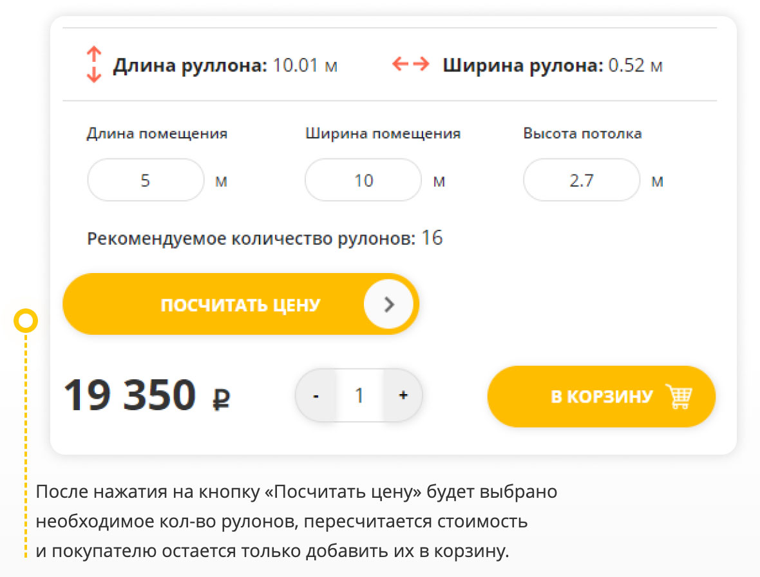Click the shopping cart icon
Image resolution: width=760 pixels, height=577 pixels.
[679, 397]
